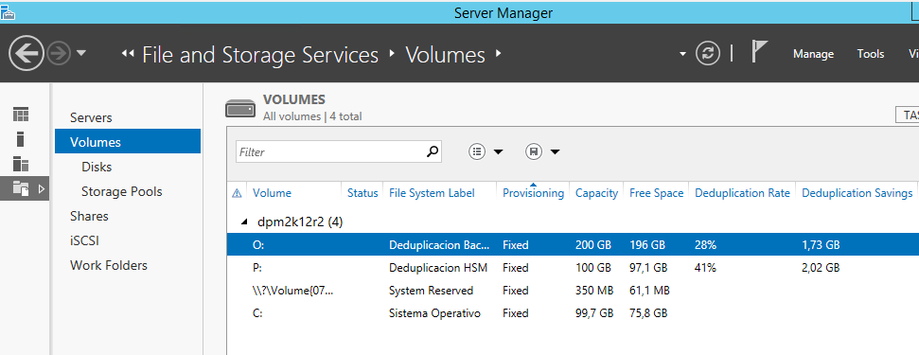Select the \\?\Volume{07... row
Viewport: 919px width, 355px height.
(573, 291)
